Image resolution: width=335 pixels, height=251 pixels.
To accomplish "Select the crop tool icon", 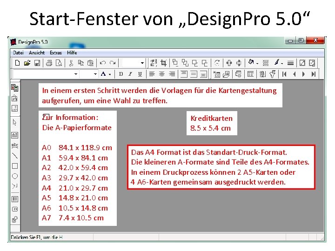I will [164, 63].
